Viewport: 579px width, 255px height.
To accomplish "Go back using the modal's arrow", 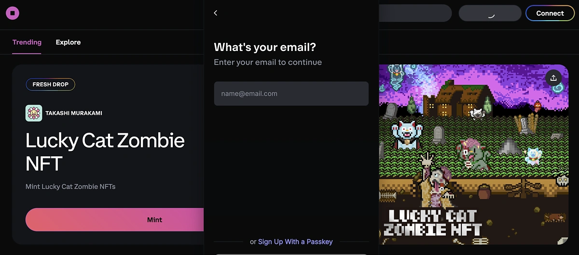I will 216,13.
